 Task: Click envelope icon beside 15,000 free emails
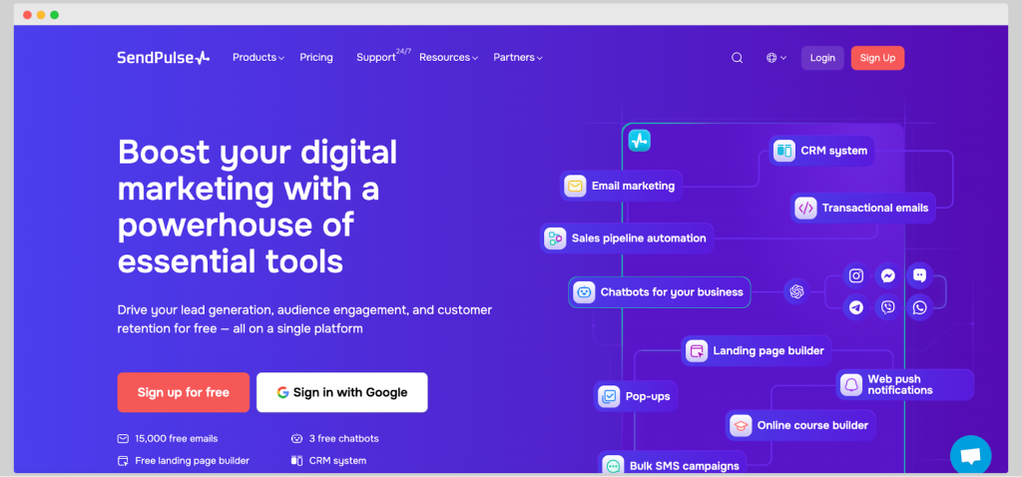123,438
